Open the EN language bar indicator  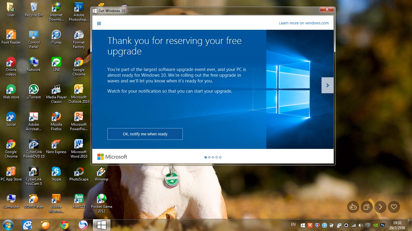click(293, 224)
